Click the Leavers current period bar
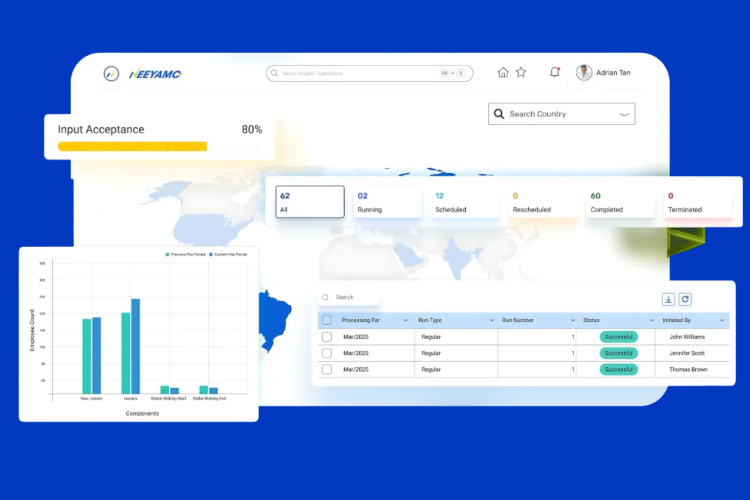The image size is (750, 500). click(136, 346)
